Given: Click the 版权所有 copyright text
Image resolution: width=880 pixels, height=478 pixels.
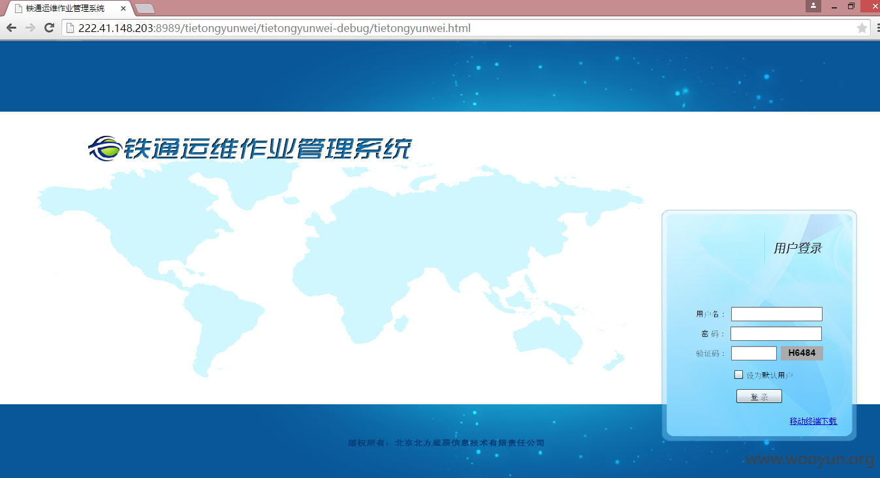Looking at the screenshot, I should coord(446,443).
